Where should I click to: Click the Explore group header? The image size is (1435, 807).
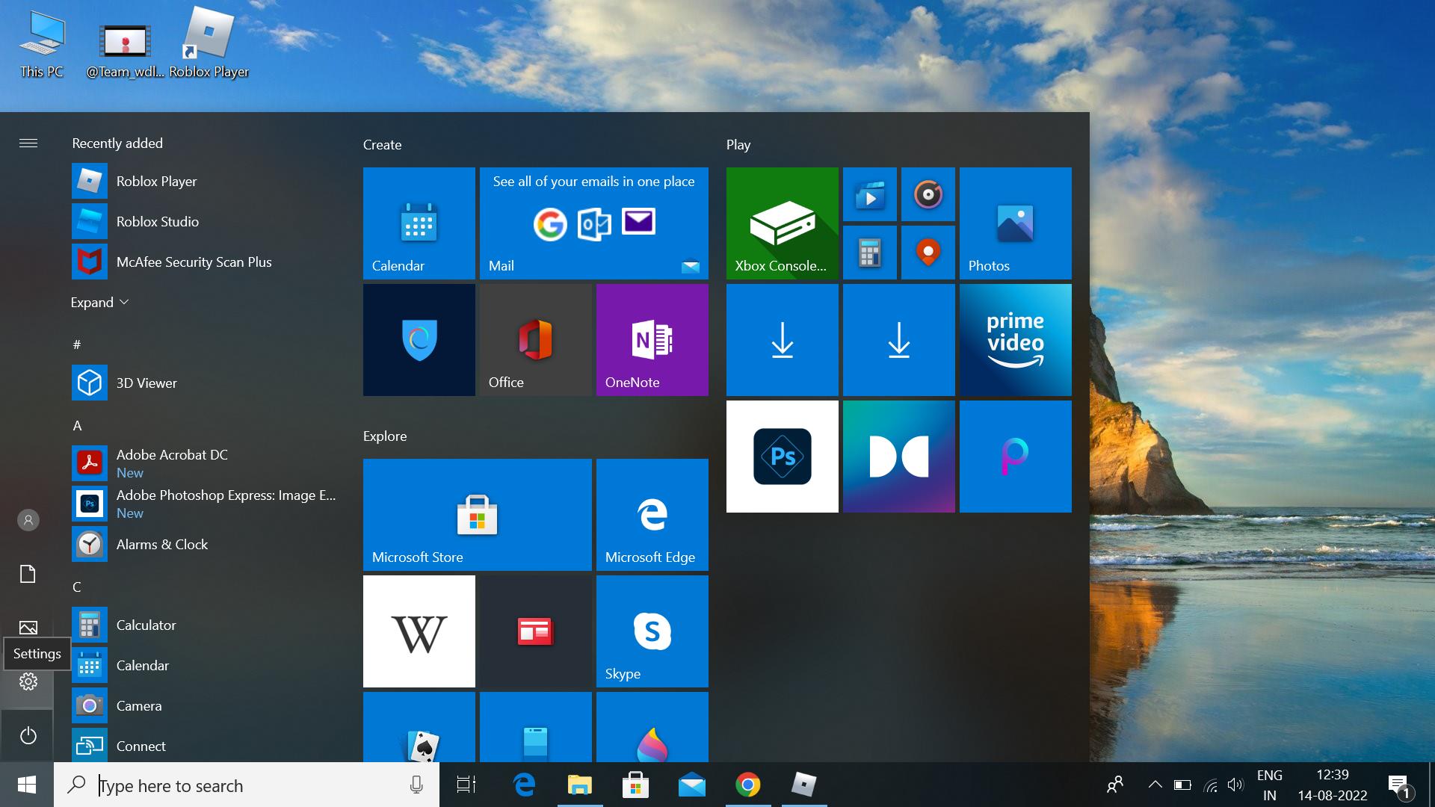coord(385,436)
